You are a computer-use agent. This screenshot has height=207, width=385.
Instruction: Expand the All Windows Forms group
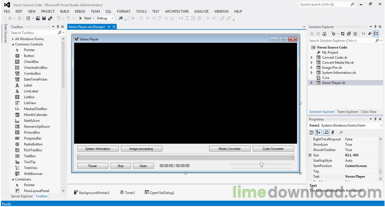(x=12, y=39)
